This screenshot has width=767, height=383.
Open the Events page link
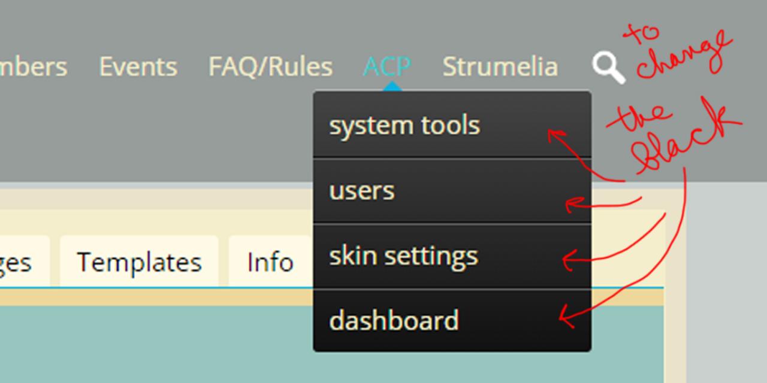[138, 67]
